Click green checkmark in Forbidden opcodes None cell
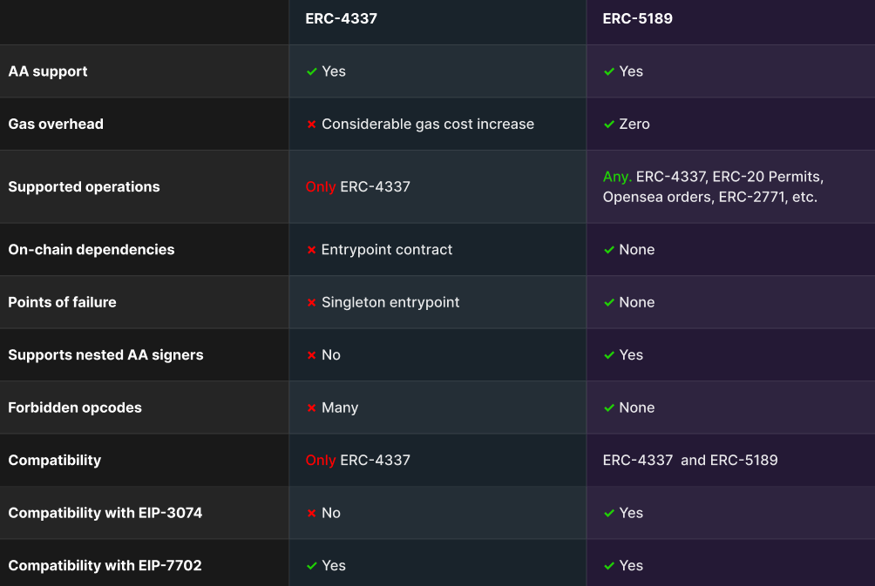875x586 pixels. [x=609, y=408]
